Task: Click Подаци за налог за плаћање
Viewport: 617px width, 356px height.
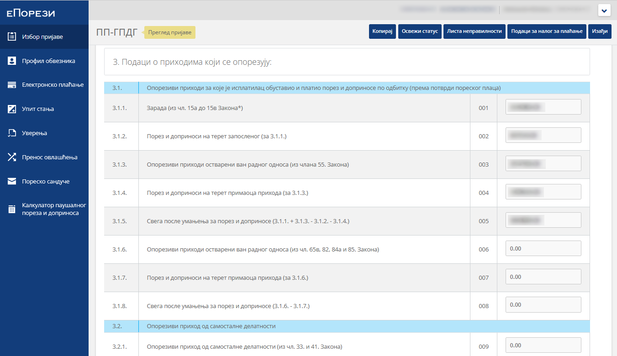Action: pyautogui.click(x=546, y=31)
